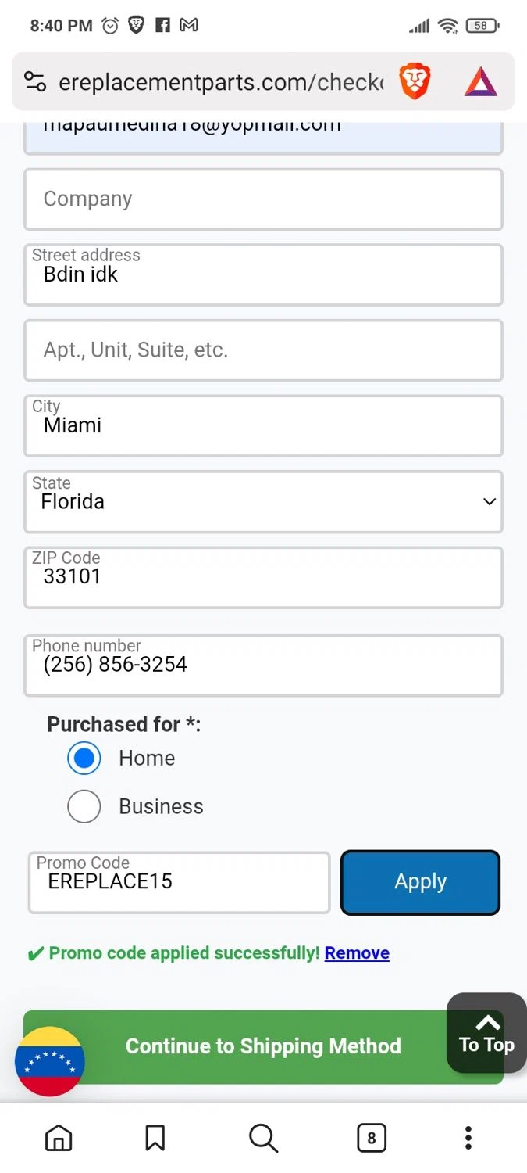527x1173 pixels.
Task: Tap the Apt., Unit, Suite field
Action: tap(263, 350)
